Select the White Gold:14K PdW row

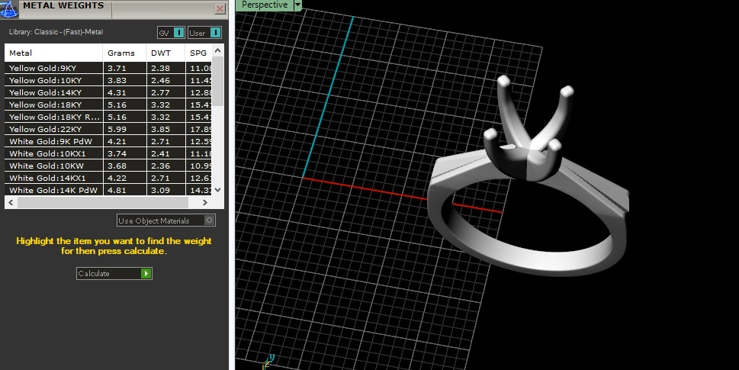[x=108, y=190]
